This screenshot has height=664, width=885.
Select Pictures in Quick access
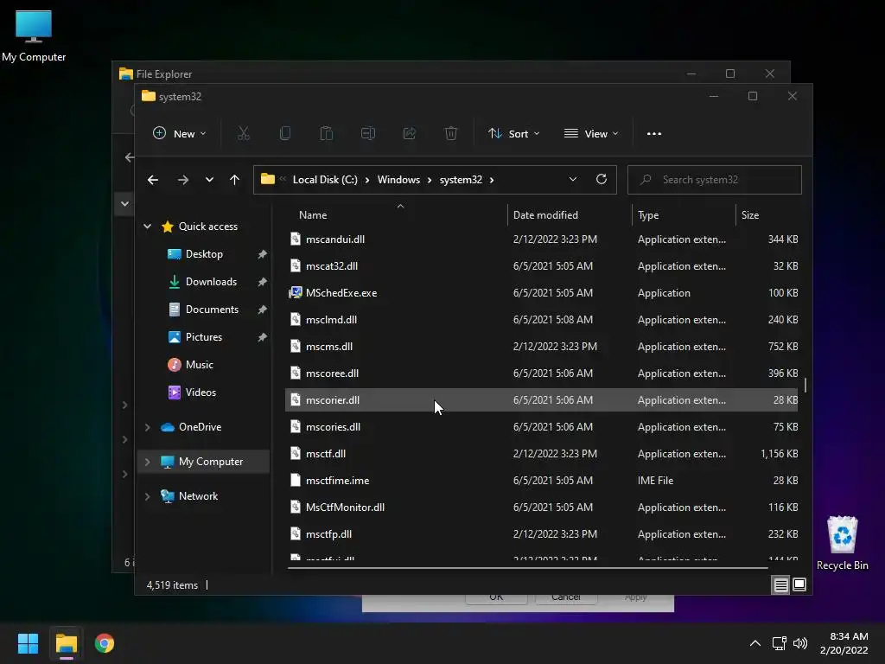tap(204, 337)
